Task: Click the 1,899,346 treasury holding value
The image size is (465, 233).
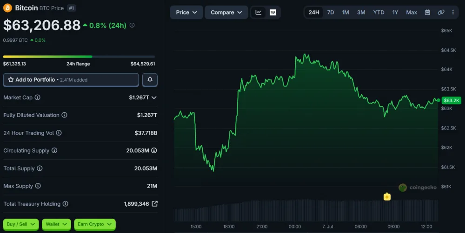Action: pyautogui.click(x=136, y=204)
